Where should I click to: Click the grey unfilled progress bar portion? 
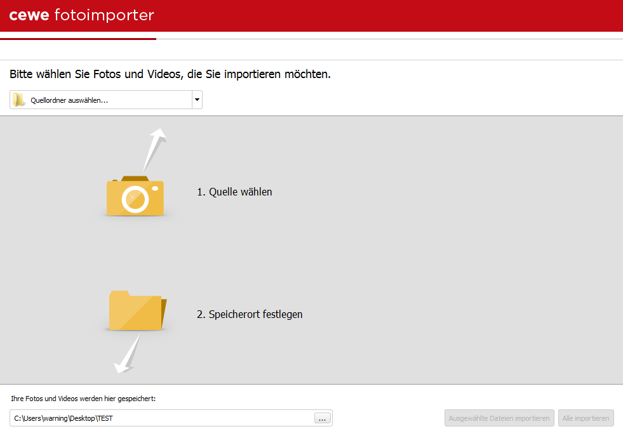(x=389, y=39)
